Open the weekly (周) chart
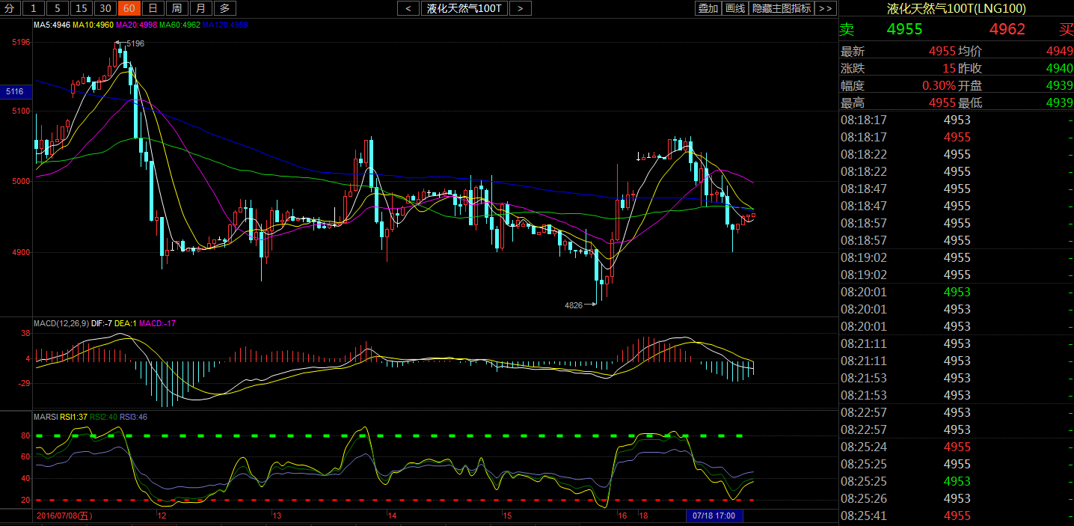This screenshot has height=526, width=1074. (x=177, y=8)
